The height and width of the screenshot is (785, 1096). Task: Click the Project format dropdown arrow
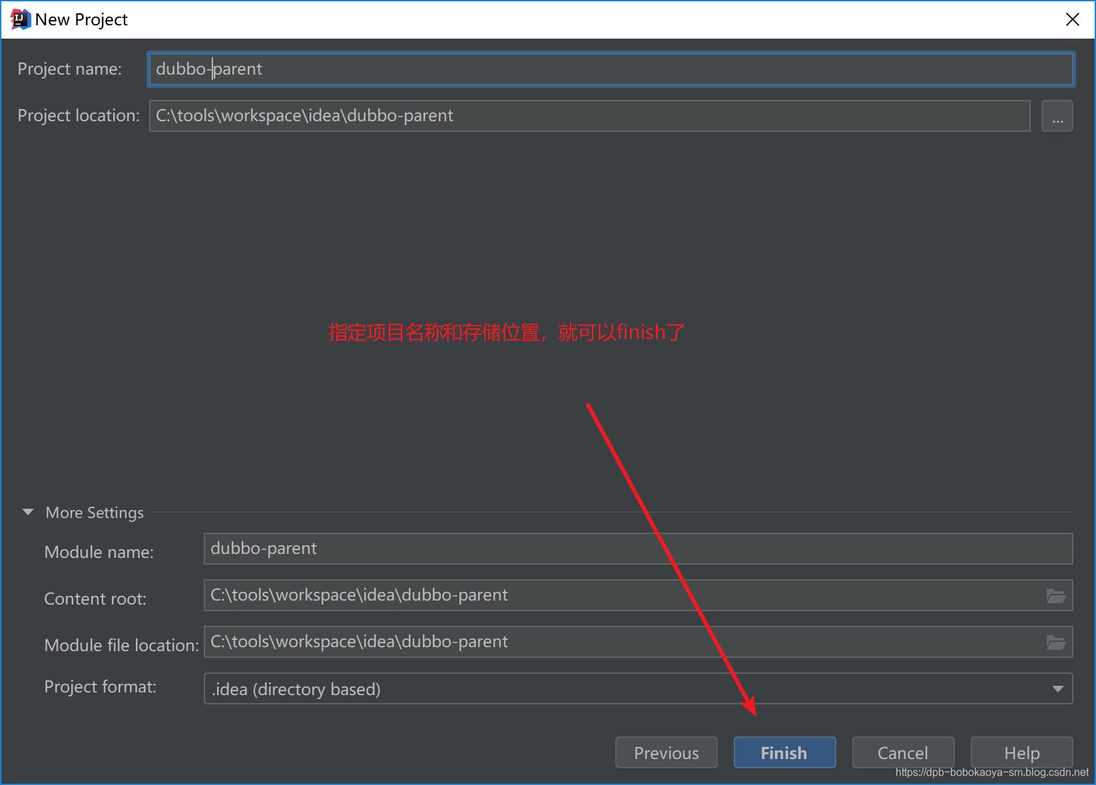coord(1057,688)
